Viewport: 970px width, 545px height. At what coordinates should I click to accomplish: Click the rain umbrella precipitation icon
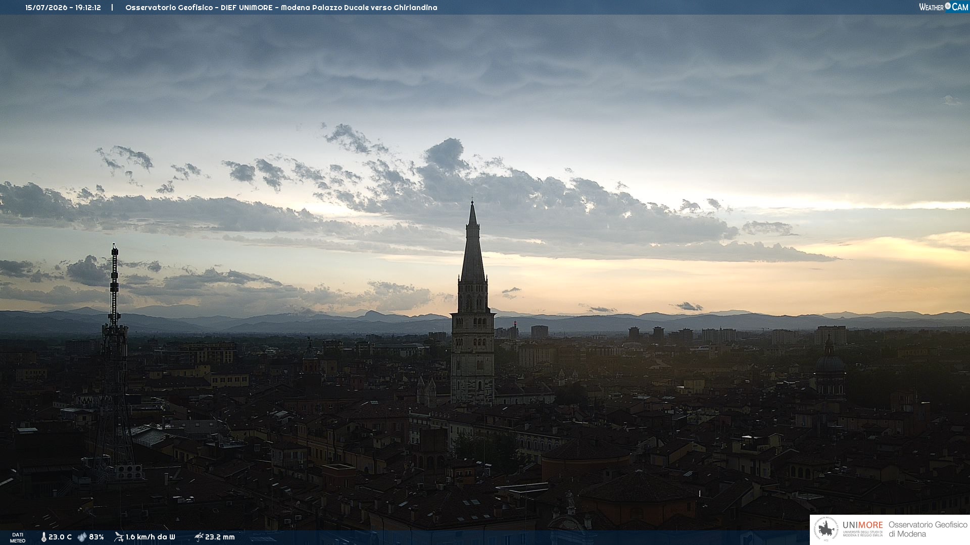click(x=199, y=537)
